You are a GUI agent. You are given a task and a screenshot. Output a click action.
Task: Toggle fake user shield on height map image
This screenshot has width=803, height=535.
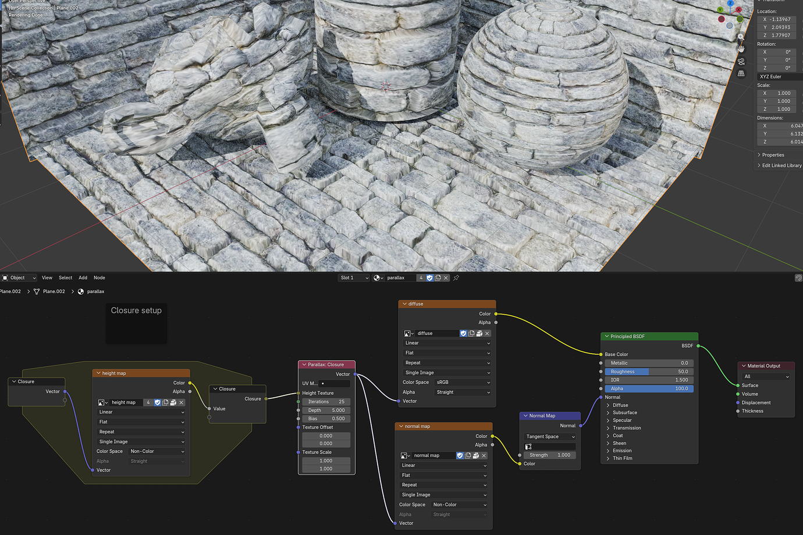coord(157,402)
